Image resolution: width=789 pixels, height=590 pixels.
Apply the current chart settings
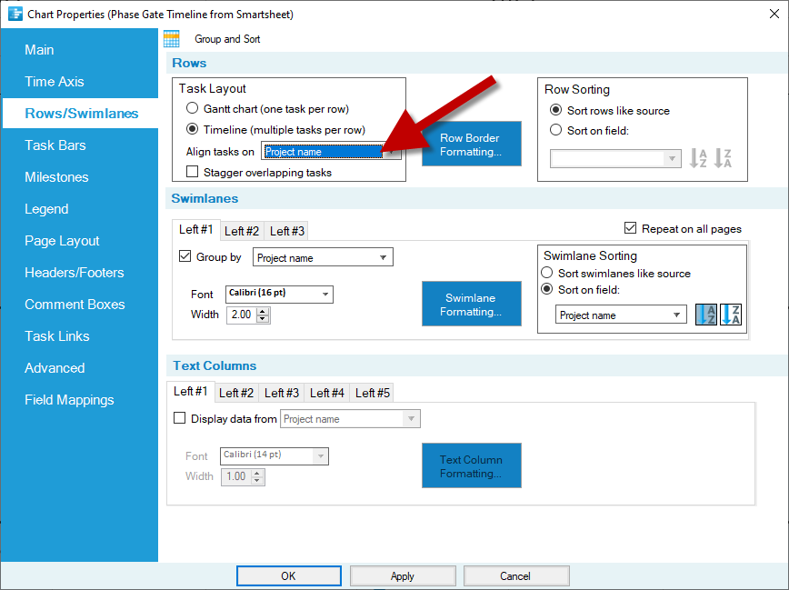[402, 575]
